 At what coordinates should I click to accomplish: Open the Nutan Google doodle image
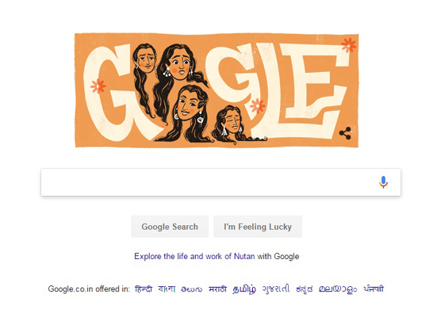(217, 90)
